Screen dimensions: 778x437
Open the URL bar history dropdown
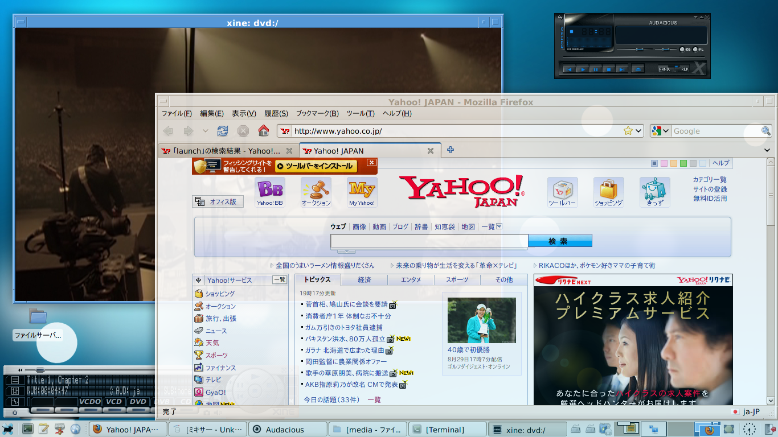(639, 131)
